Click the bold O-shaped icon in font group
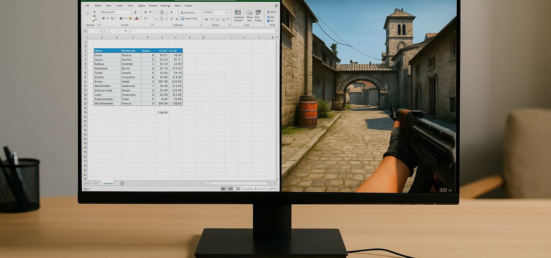The height and width of the screenshot is (258, 551). [103, 18]
